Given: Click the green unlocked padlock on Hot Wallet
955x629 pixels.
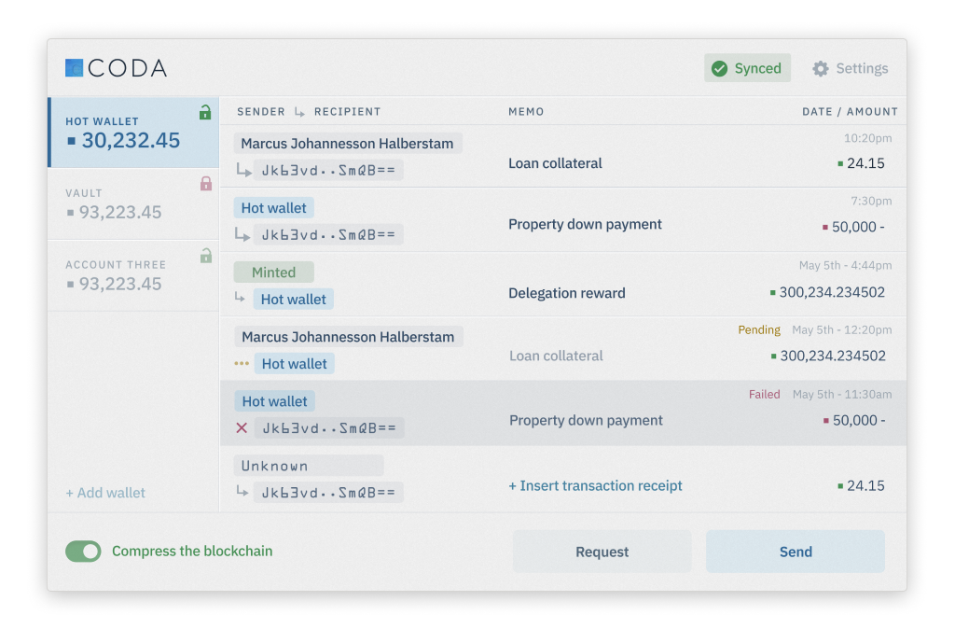Looking at the screenshot, I should point(205,113).
